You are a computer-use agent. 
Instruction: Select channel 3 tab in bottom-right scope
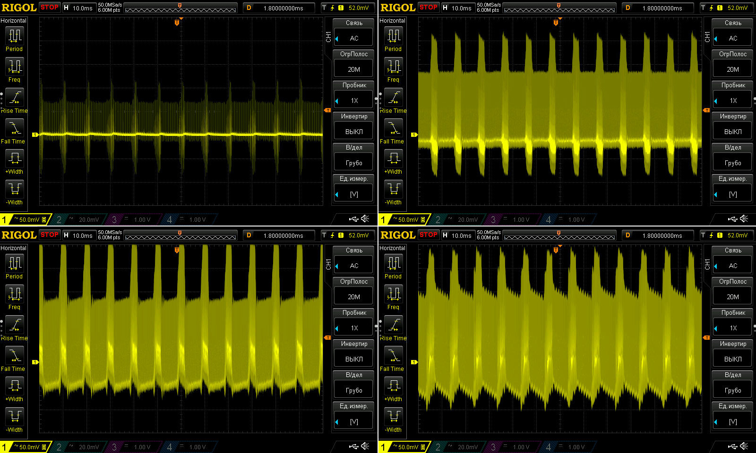512,447
